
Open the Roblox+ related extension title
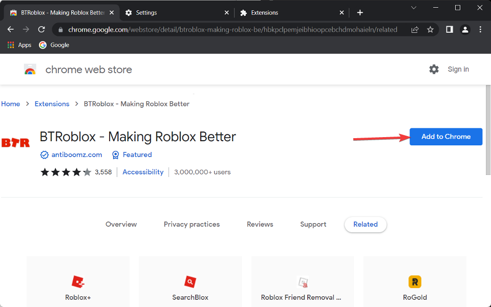[x=78, y=297]
